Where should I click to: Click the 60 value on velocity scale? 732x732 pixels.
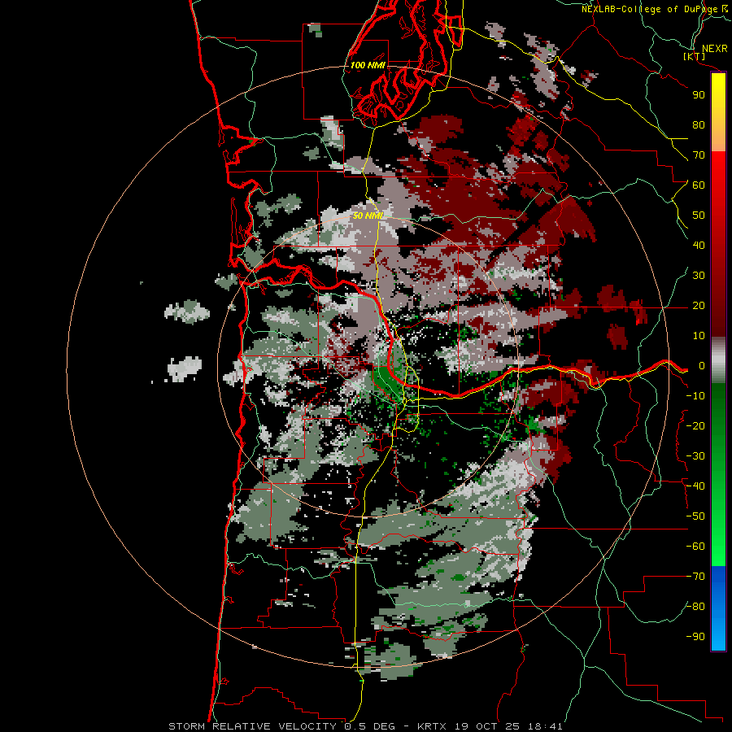(699, 185)
